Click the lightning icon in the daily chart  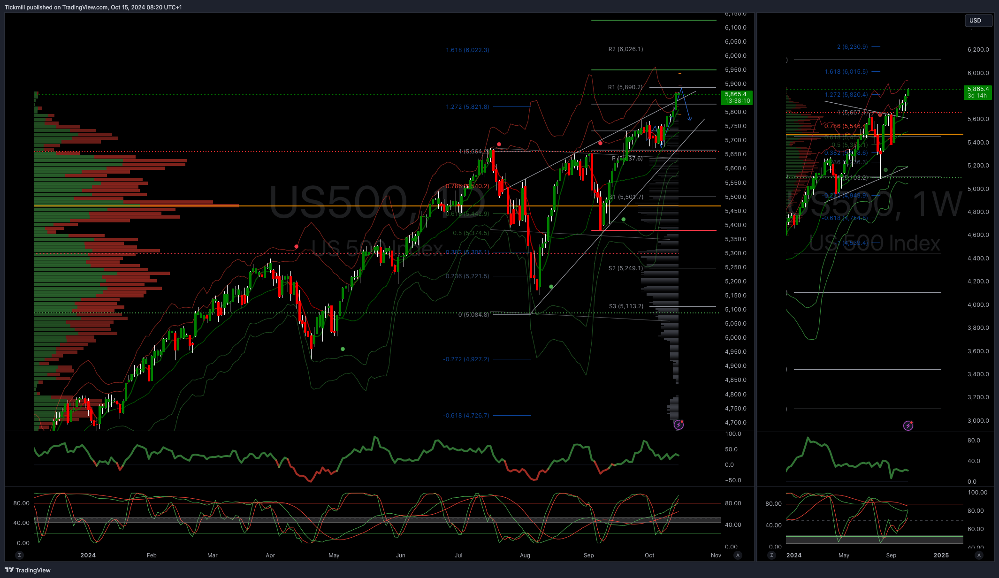(x=679, y=425)
